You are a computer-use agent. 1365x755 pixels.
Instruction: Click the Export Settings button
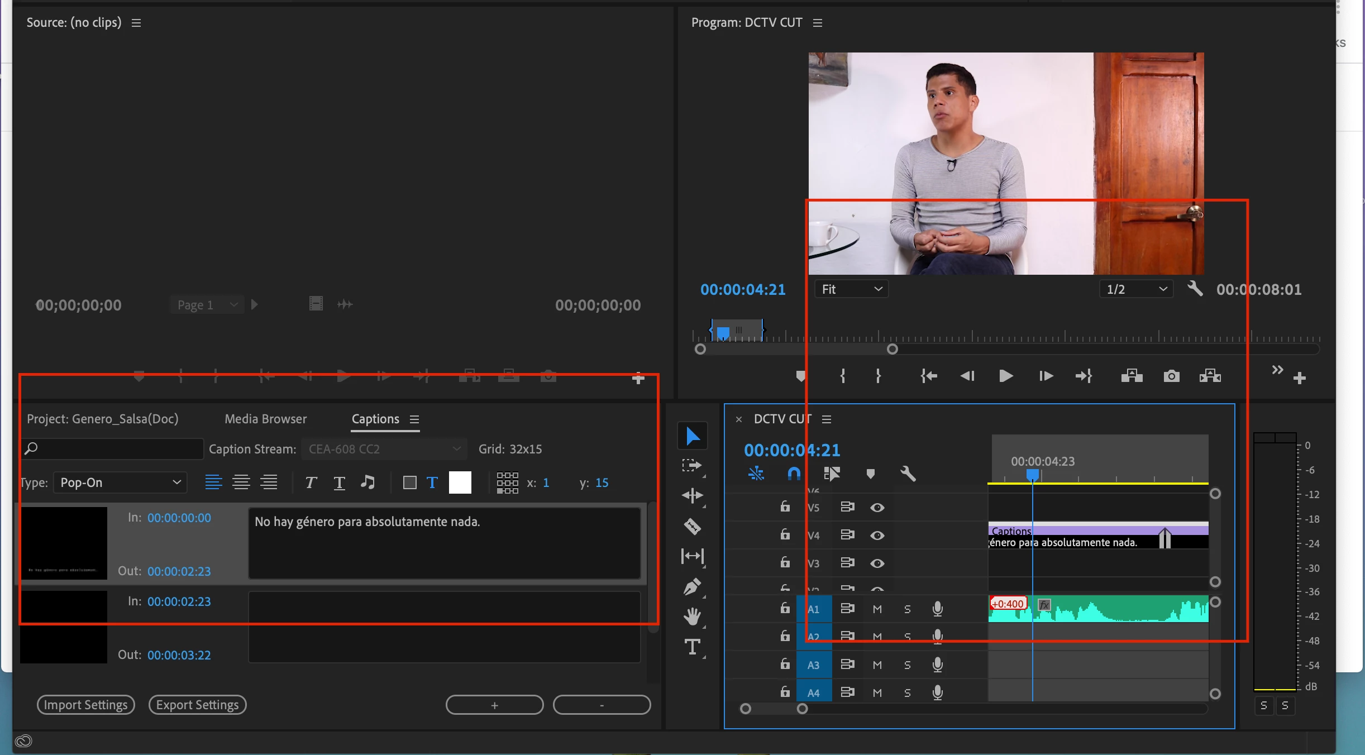point(197,705)
